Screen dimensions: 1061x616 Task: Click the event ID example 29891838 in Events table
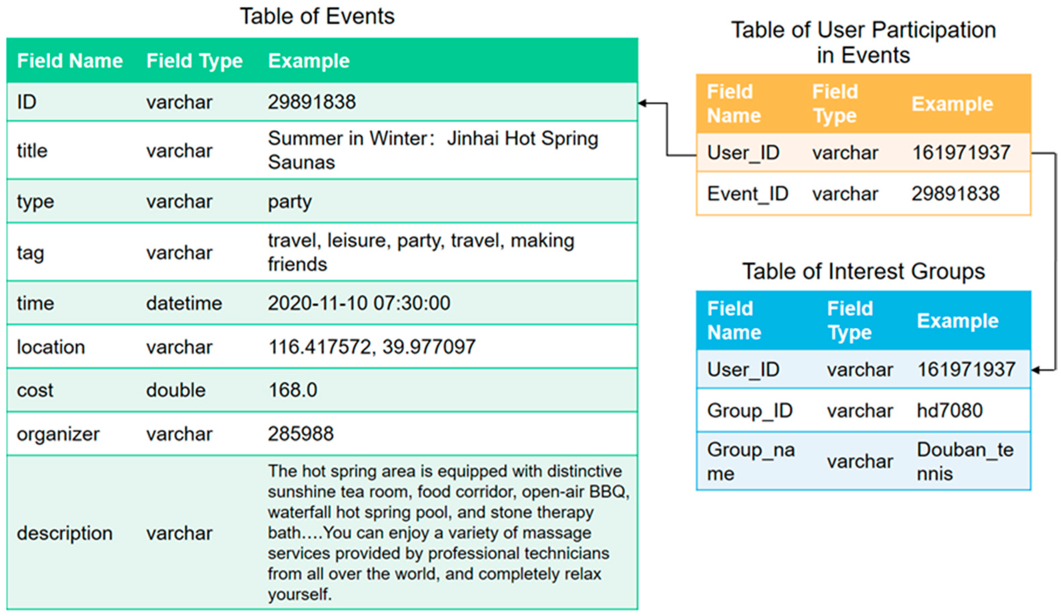point(312,102)
